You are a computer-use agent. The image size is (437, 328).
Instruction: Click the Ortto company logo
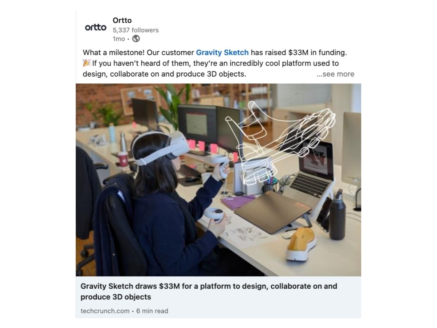click(96, 28)
